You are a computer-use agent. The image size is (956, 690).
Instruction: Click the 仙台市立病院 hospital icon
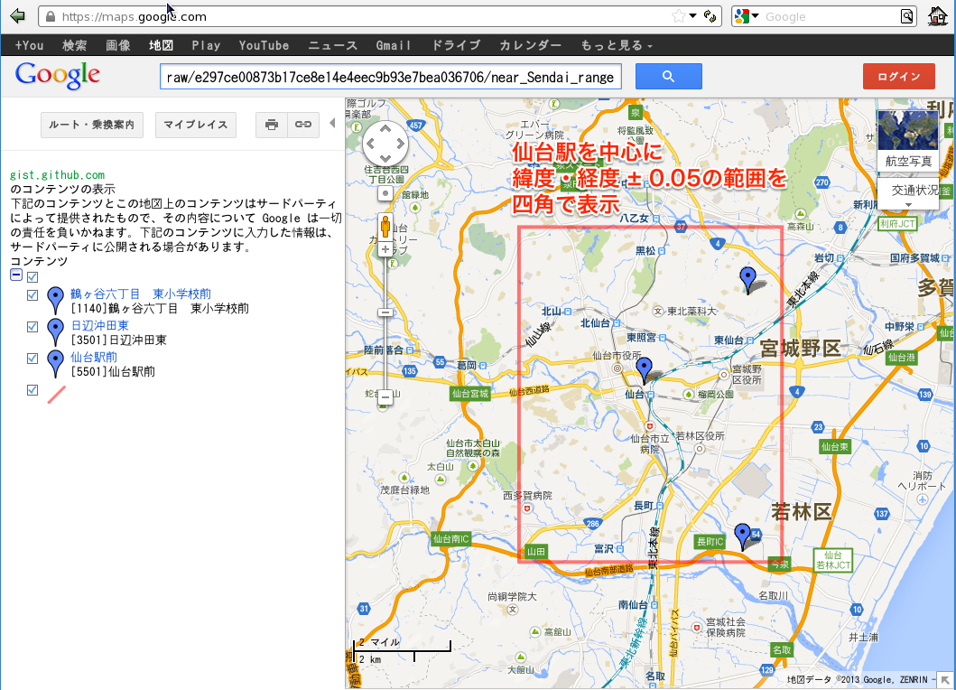tap(650, 426)
